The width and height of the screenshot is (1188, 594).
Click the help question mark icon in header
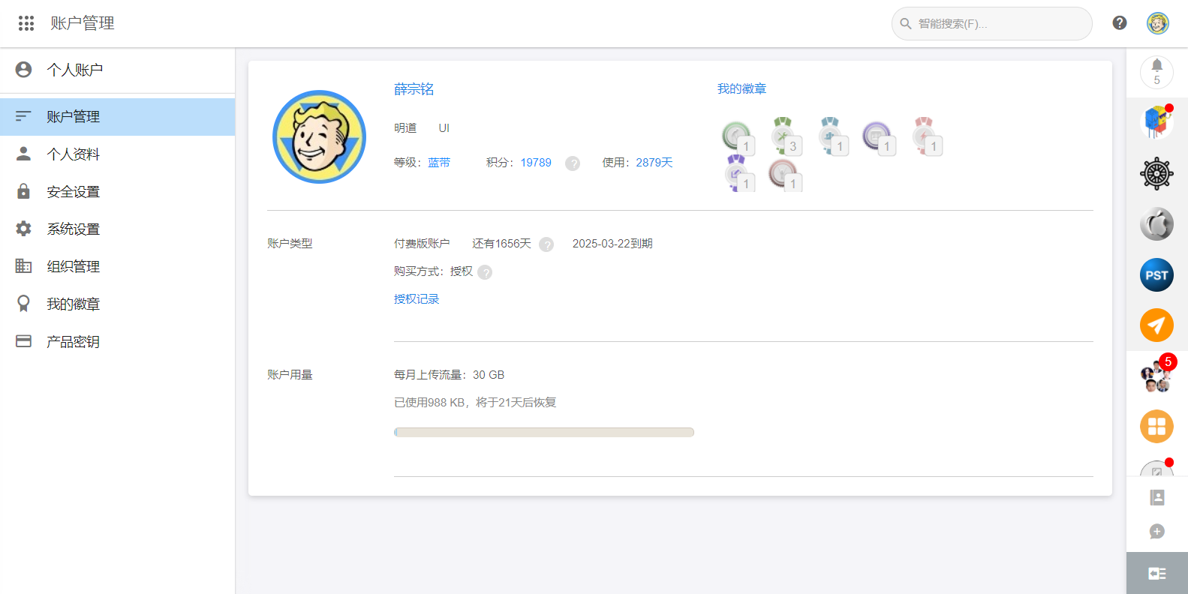(1120, 23)
